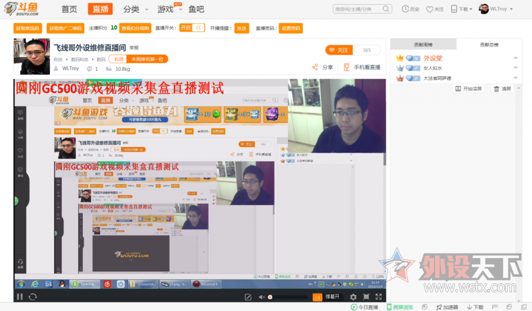Click the NetEase music taskbar icon in stream
532x311 pixels.
click(107, 284)
